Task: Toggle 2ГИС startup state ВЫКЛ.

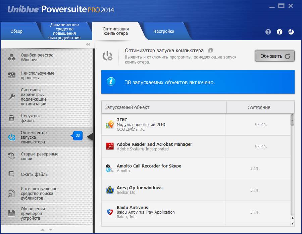Action: click(261, 125)
